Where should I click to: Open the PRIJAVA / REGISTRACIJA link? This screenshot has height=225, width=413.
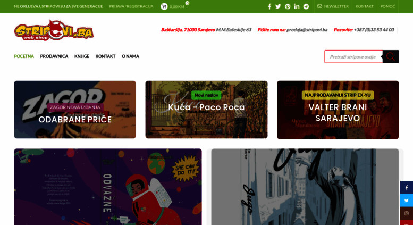point(131,6)
